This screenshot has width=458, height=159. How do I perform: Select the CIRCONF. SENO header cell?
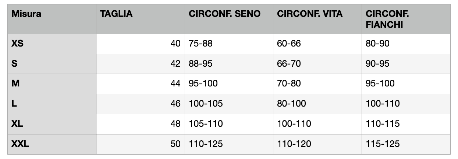point(229,19)
